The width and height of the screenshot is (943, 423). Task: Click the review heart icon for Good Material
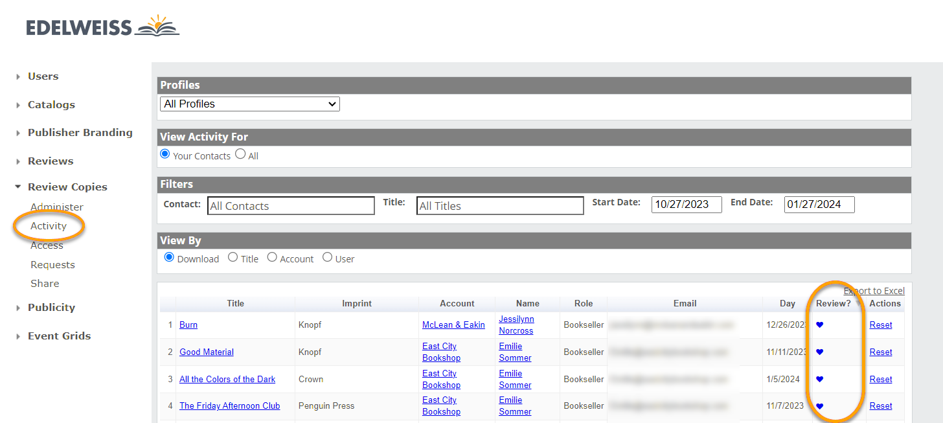click(819, 352)
